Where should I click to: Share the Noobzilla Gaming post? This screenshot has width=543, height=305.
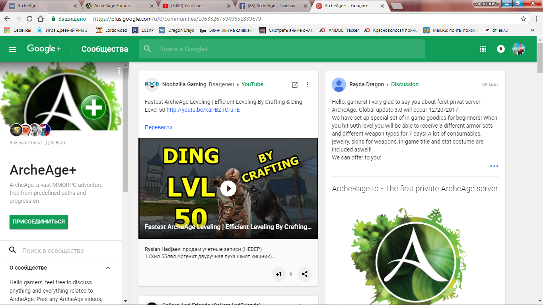(x=305, y=274)
